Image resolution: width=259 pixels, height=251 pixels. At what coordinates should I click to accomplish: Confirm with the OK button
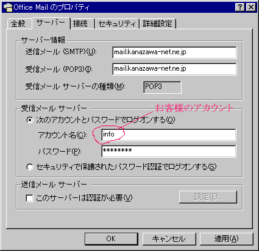coord(112,239)
